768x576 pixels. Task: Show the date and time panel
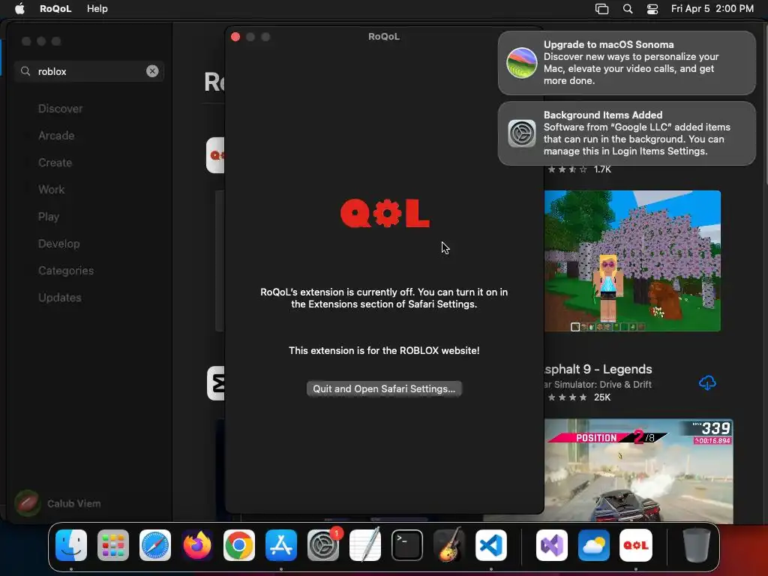(712, 8)
